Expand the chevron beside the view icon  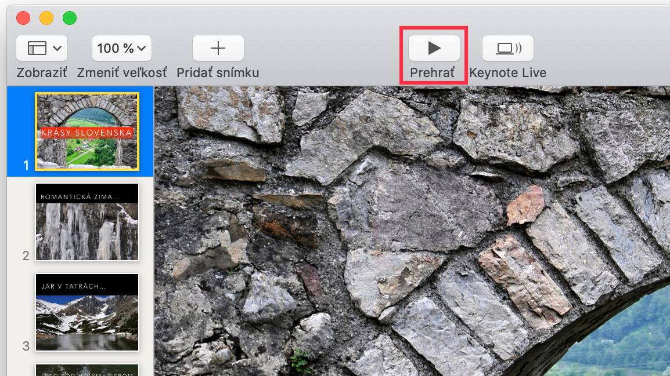tap(57, 48)
